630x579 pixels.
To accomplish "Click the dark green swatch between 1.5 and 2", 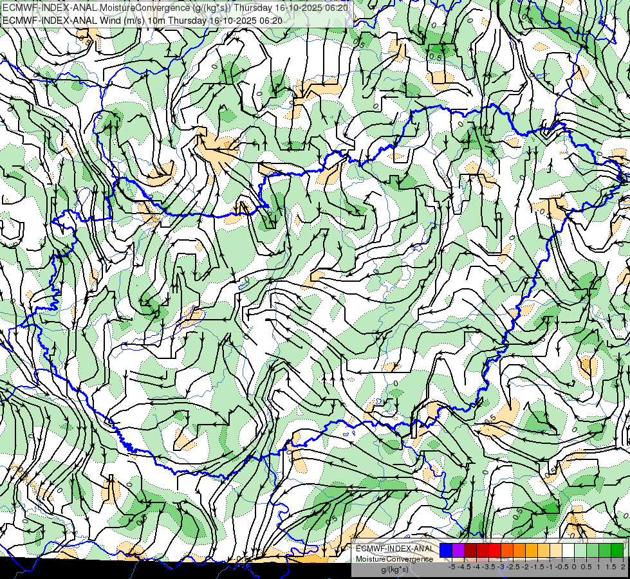I will pyautogui.click(x=617, y=551).
